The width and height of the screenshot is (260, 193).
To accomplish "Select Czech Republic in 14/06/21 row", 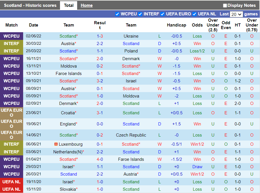I will click(131, 135).
